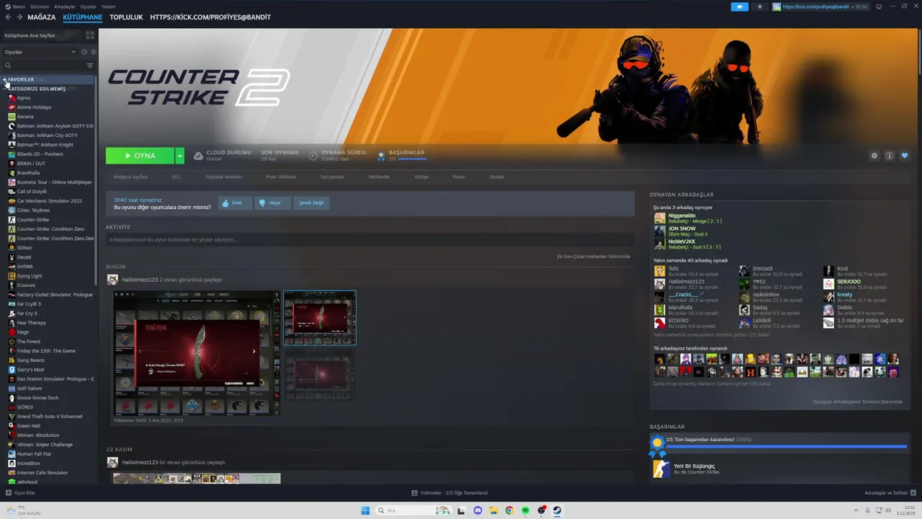Open the Görünüm menu
922x519 pixels.
tap(40, 6)
